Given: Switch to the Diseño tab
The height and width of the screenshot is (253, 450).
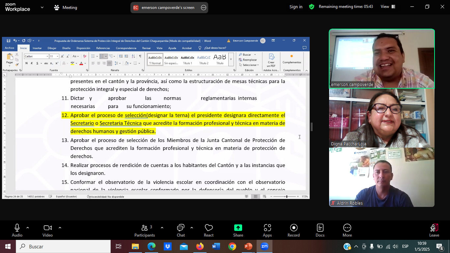Looking at the screenshot, I should [x=66, y=48].
